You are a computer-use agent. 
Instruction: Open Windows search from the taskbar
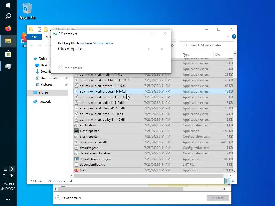tap(8, 16)
